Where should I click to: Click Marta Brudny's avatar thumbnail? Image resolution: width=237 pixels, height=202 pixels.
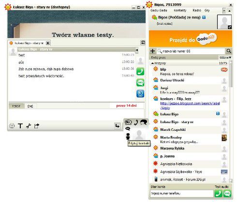(224, 138)
